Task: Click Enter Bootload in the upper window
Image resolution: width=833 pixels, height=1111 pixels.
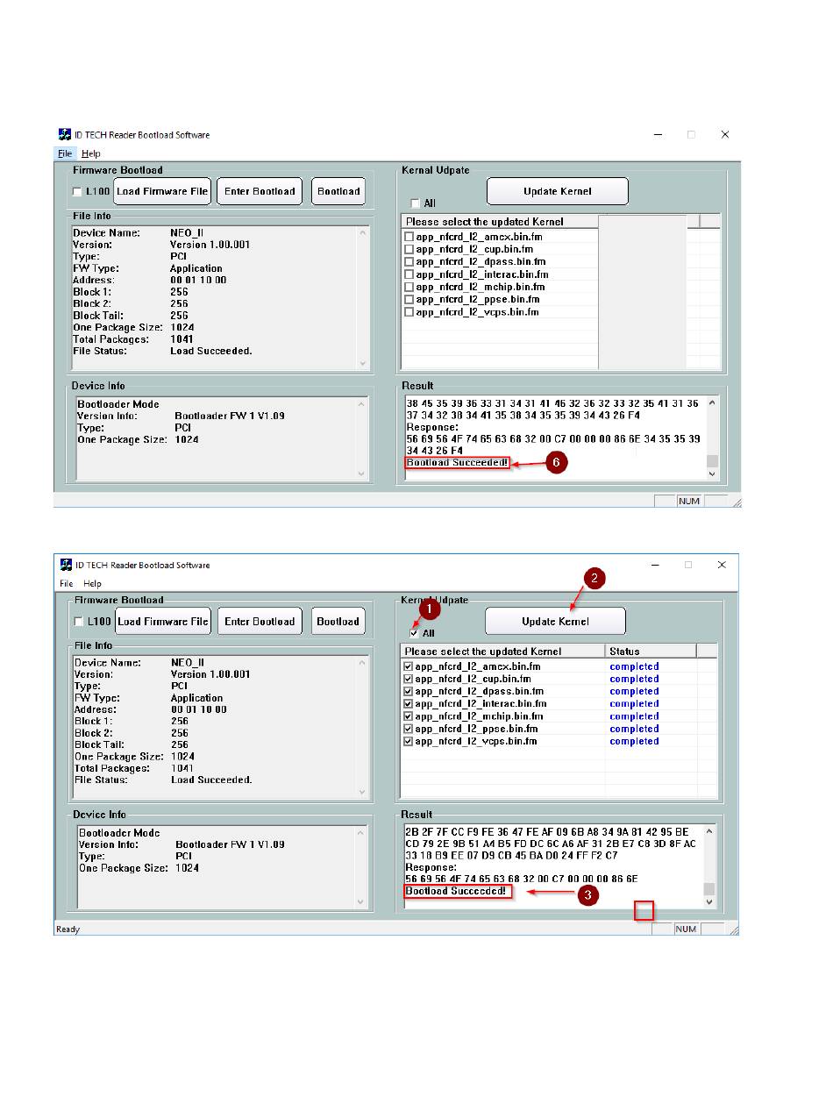Action: (x=260, y=191)
